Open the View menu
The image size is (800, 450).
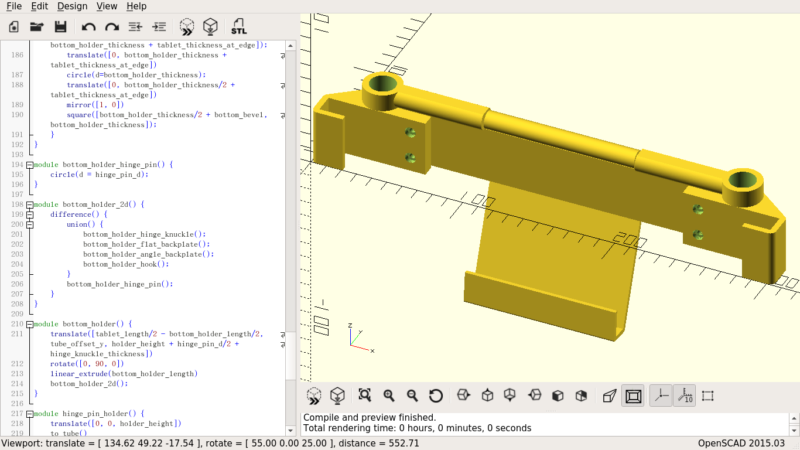coord(107,6)
